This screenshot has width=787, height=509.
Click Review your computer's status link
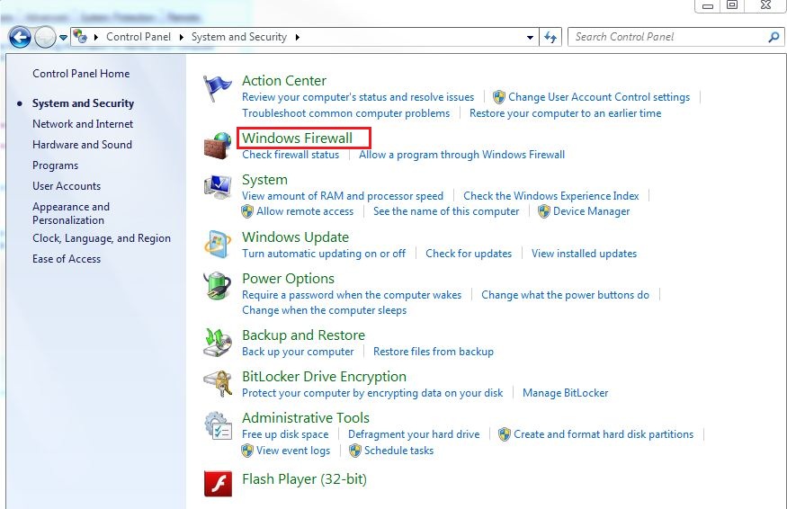click(358, 97)
